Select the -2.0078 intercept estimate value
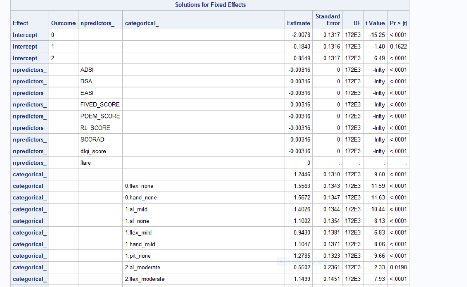The image size is (467, 287). click(301, 35)
